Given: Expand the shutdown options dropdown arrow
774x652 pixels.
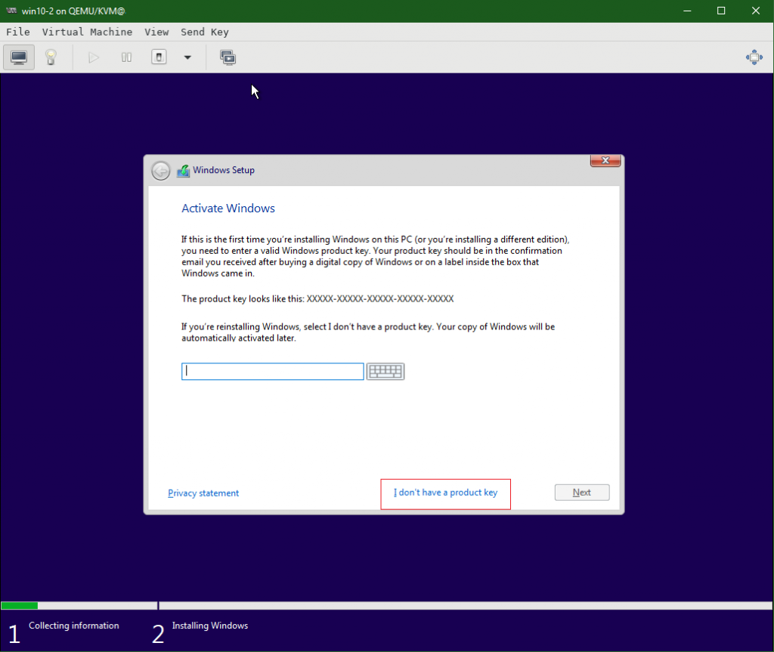Looking at the screenshot, I should pyautogui.click(x=187, y=57).
